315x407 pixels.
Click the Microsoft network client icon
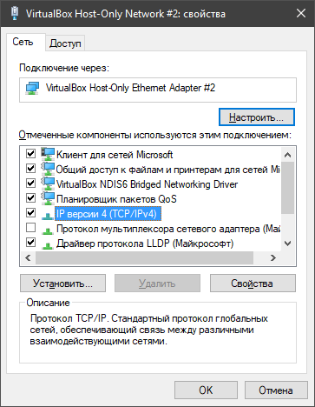pyautogui.click(x=48, y=154)
